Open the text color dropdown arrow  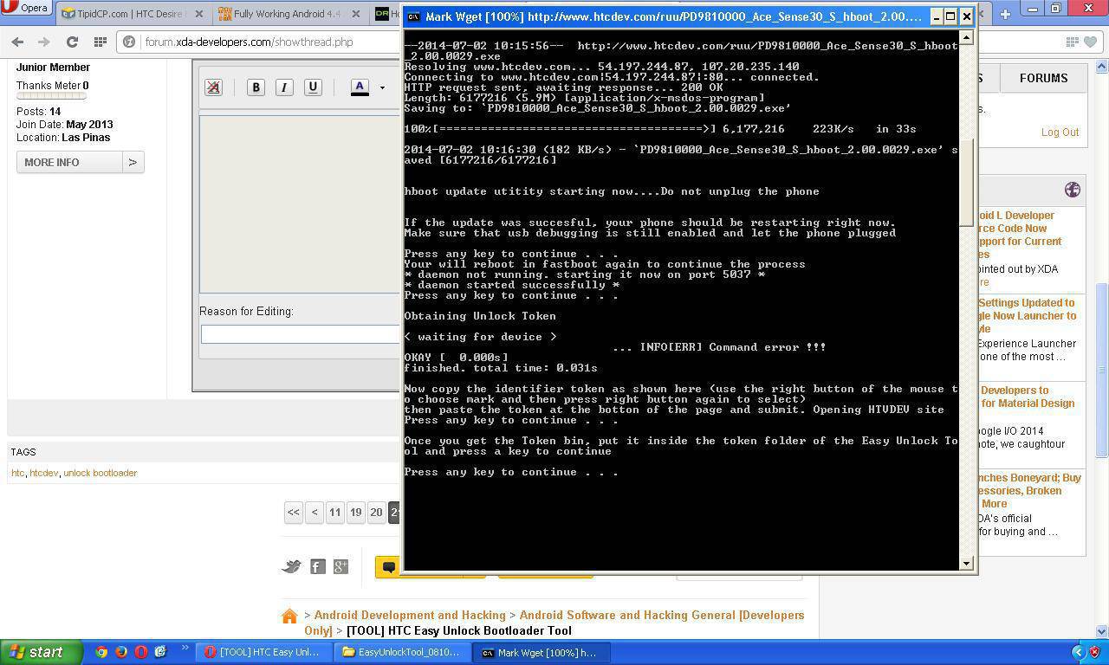(x=382, y=87)
